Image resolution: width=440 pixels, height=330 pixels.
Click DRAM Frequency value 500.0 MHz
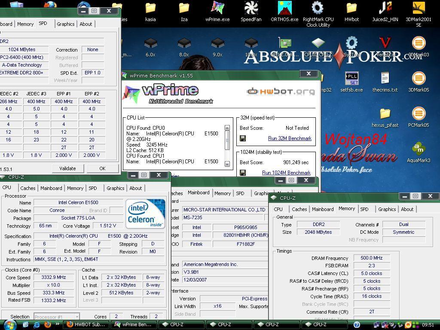pos(372,258)
